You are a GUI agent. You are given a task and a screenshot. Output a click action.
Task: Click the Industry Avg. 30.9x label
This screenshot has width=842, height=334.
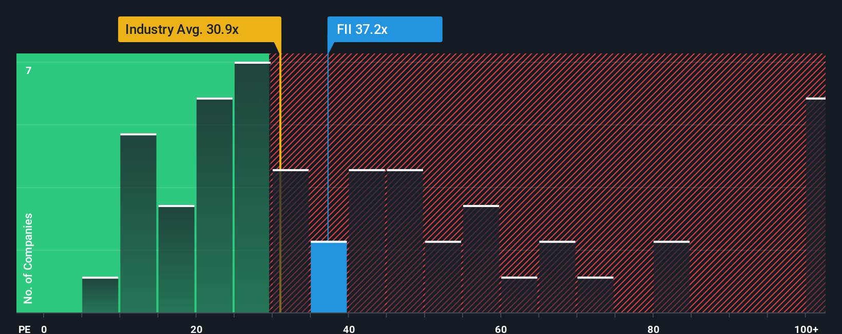pyautogui.click(x=200, y=29)
